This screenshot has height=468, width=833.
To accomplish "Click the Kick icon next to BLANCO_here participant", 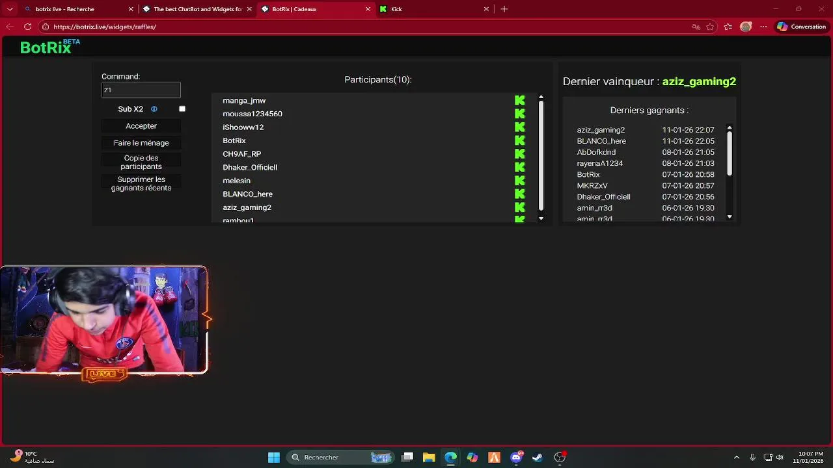I will 519,194.
